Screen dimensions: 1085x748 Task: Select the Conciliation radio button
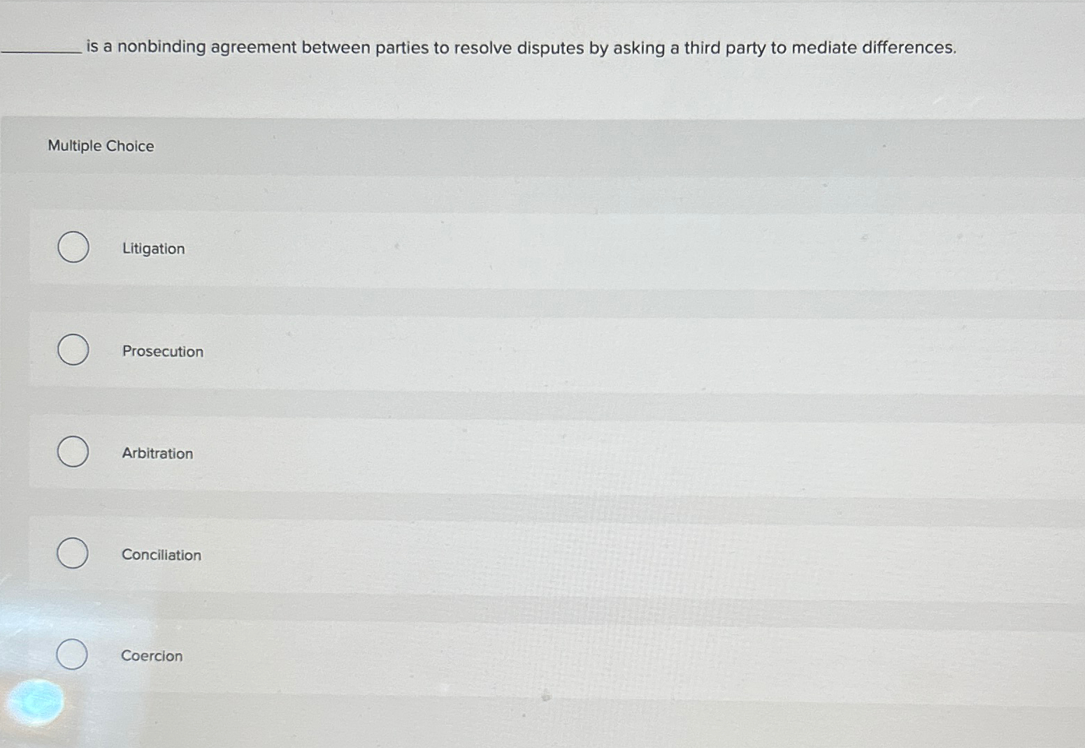[73, 553]
